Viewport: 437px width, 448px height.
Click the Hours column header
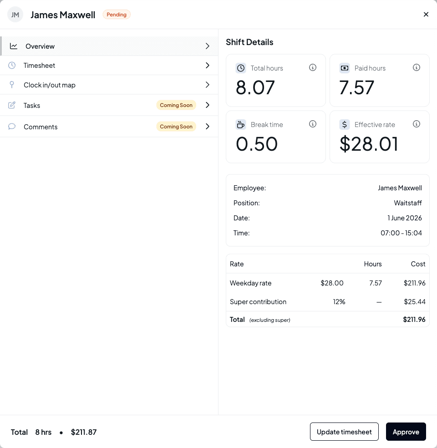pos(373,264)
